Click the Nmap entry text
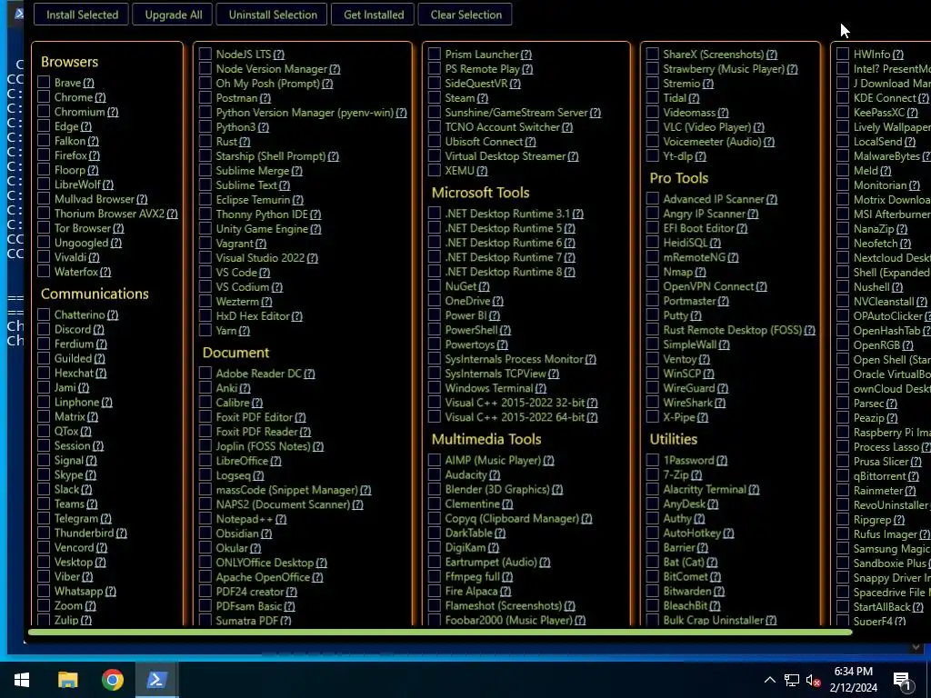Screen dimensions: 931x698 point(678,272)
